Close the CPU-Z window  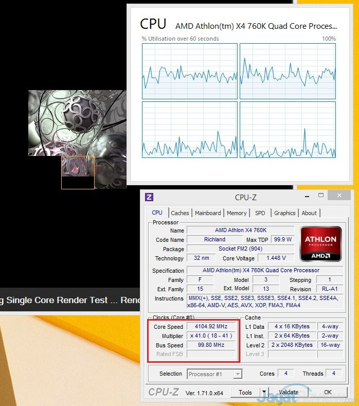[339, 195]
